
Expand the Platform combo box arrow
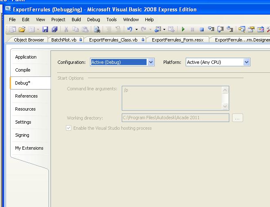point(246,62)
